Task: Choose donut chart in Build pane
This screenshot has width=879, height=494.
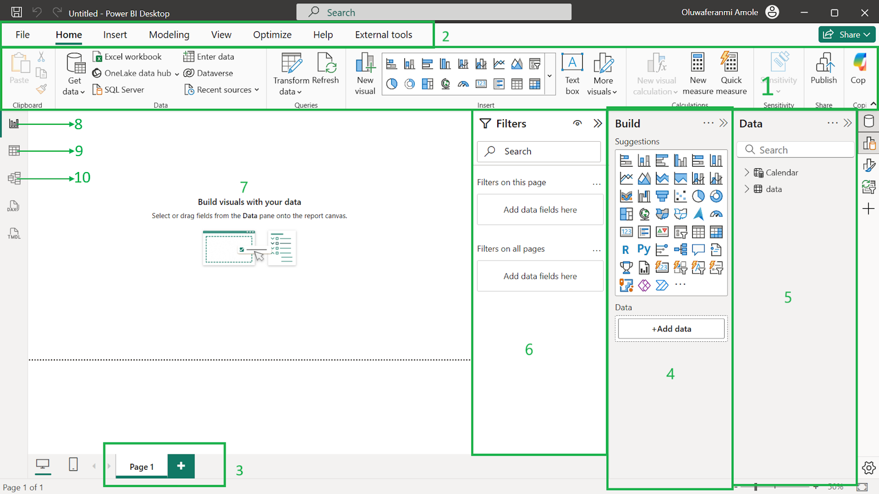Action: click(x=716, y=196)
